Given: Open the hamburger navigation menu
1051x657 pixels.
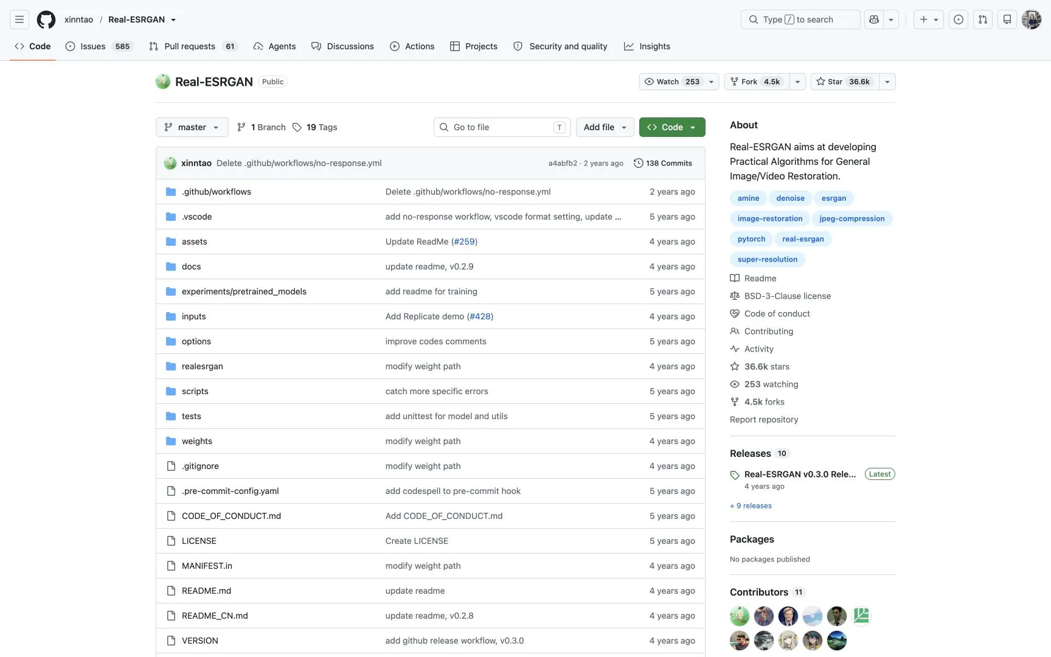Looking at the screenshot, I should pyautogui.click(x=19, y=19).
